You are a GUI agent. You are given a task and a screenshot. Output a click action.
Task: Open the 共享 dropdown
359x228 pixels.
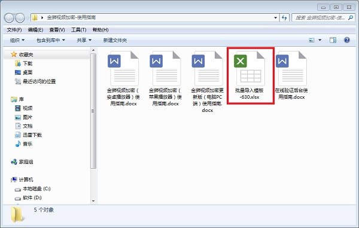tap(84, 40)
